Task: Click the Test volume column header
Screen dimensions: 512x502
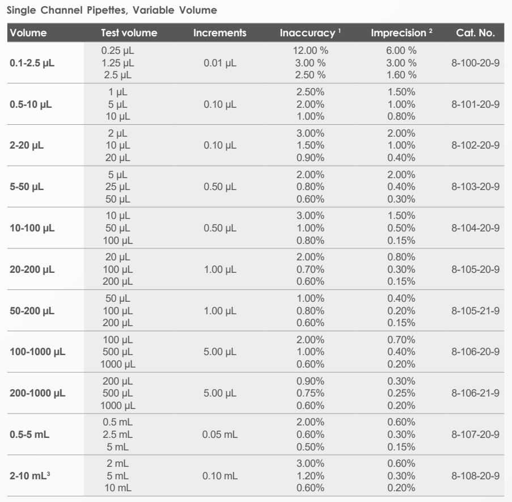Action: point(129,33)
